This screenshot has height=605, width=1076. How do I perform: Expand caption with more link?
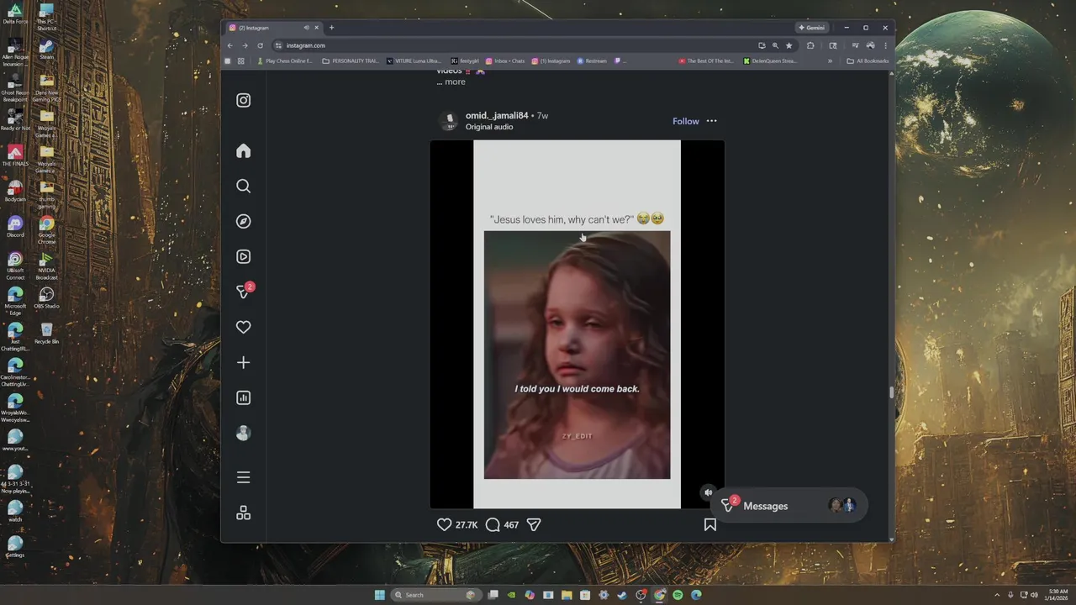pos(455,82)
